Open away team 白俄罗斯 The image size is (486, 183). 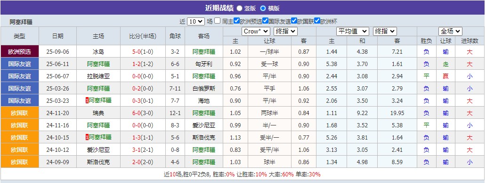tap(203, 89)
